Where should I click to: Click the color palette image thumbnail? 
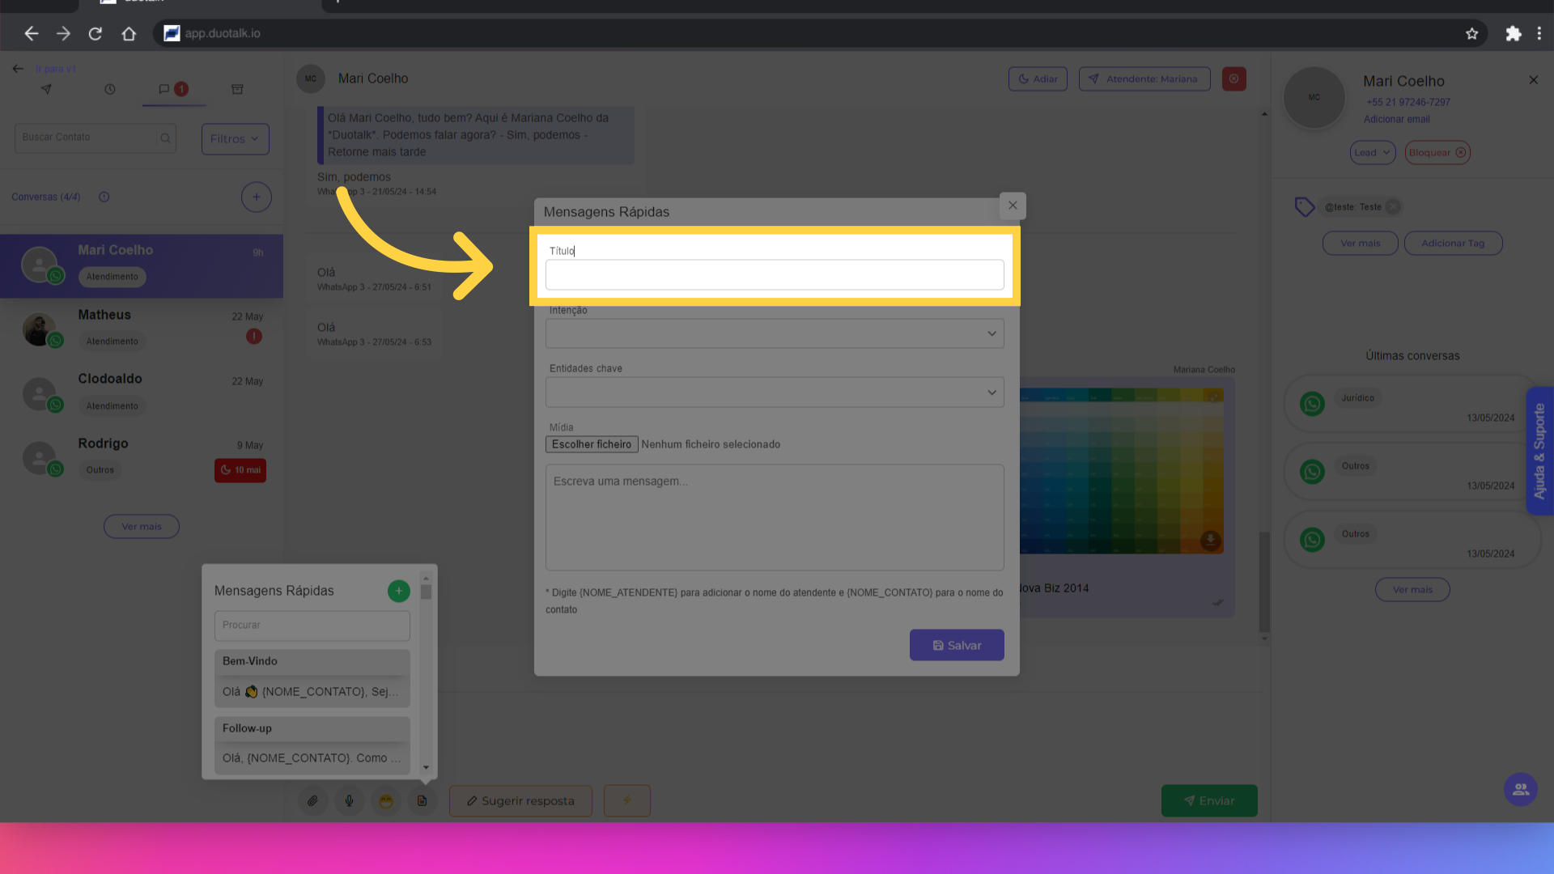(x=1121, y=471)
